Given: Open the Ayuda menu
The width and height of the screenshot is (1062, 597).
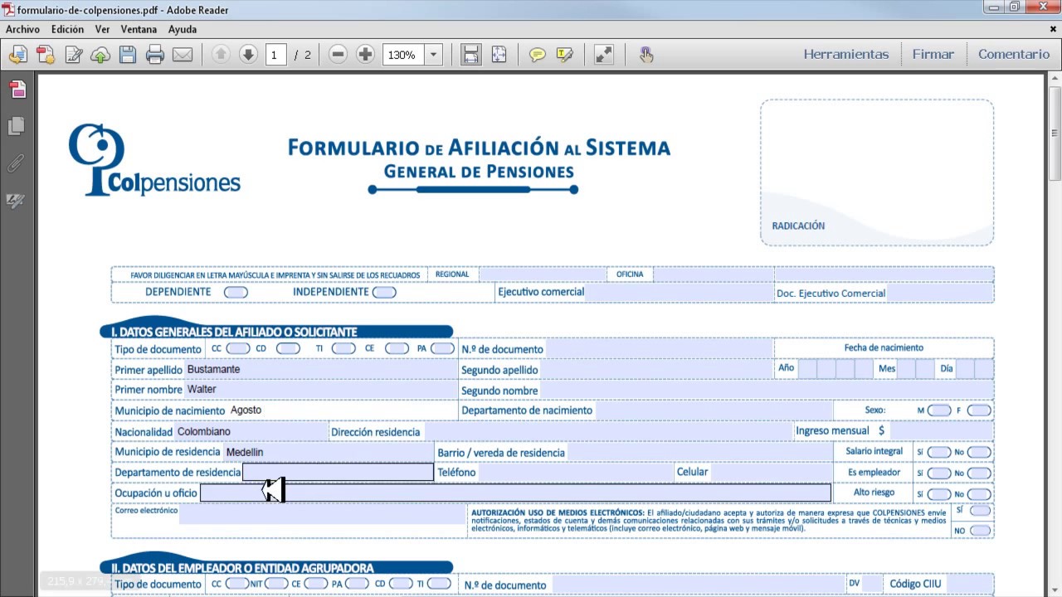Looking at the screenshot, I should pos(183,29).
